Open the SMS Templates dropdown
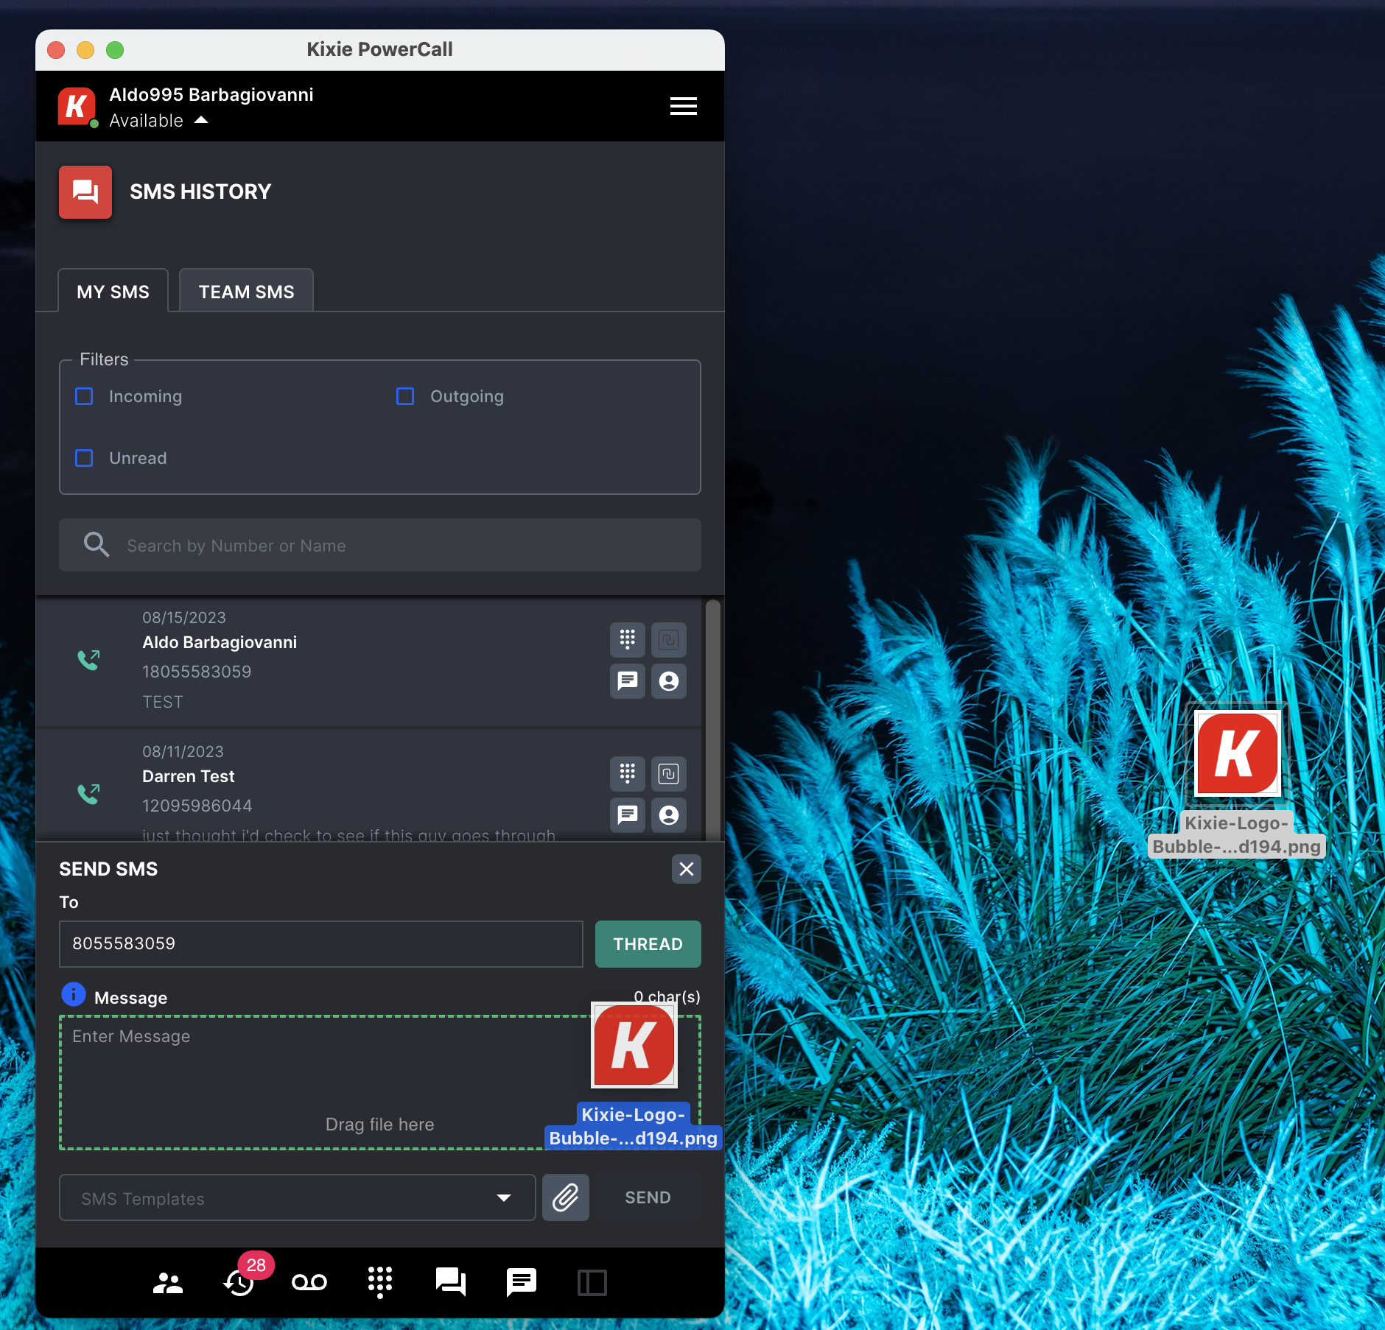 point(298,1197)
